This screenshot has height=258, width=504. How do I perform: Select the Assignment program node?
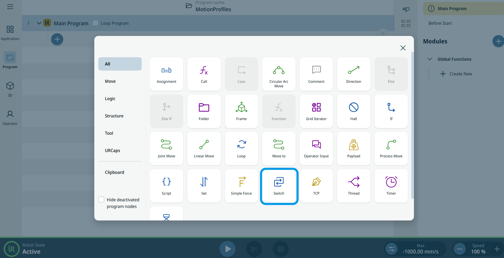pos(166,74)
